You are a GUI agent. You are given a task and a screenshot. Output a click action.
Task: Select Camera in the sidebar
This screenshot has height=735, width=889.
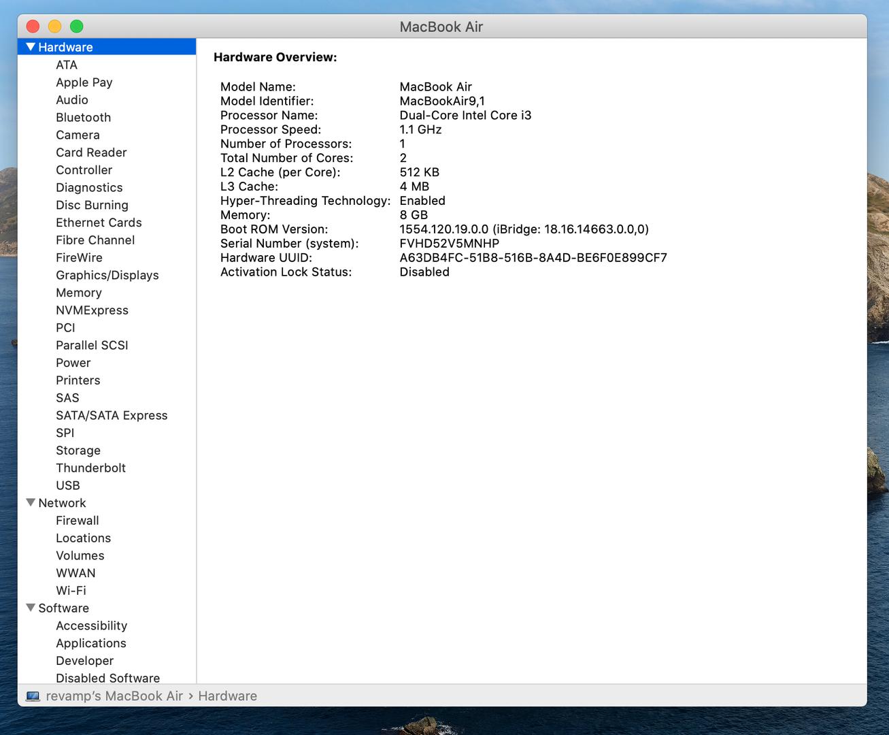[78, 135]
